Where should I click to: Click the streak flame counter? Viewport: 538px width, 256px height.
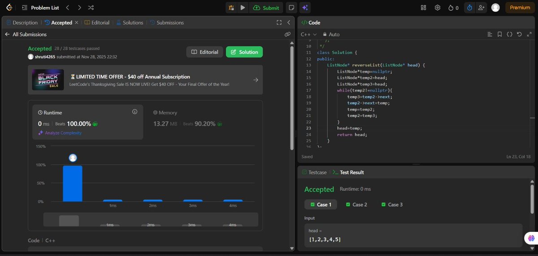point(453,8)
